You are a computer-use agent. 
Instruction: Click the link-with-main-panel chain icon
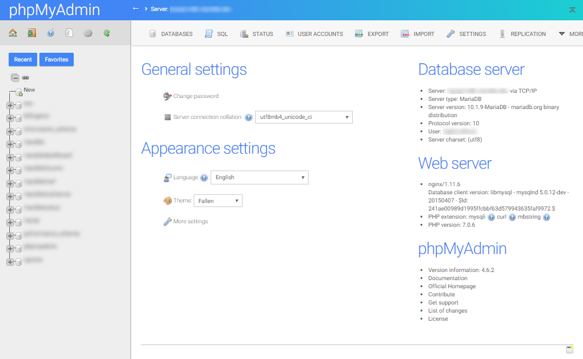click(26, 78)
